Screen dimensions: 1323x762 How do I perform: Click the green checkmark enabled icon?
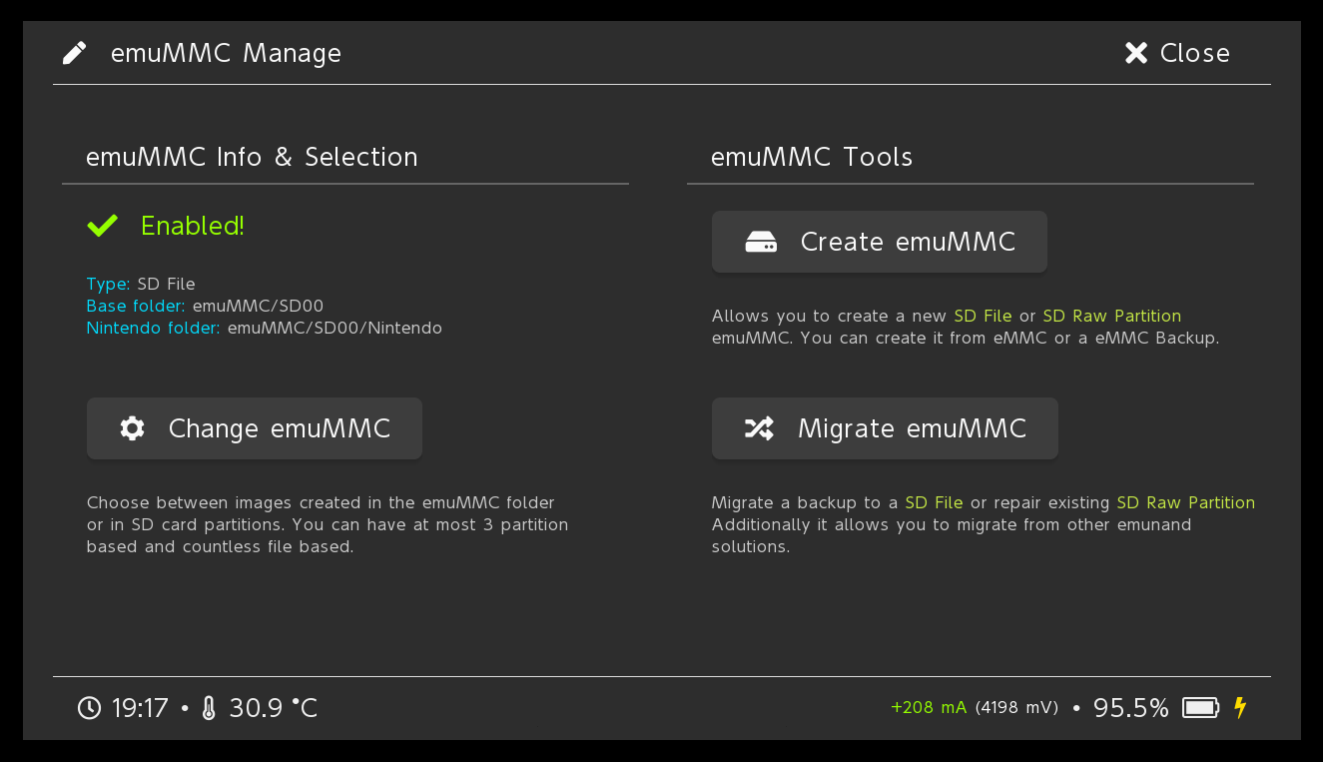click(102, 226)
